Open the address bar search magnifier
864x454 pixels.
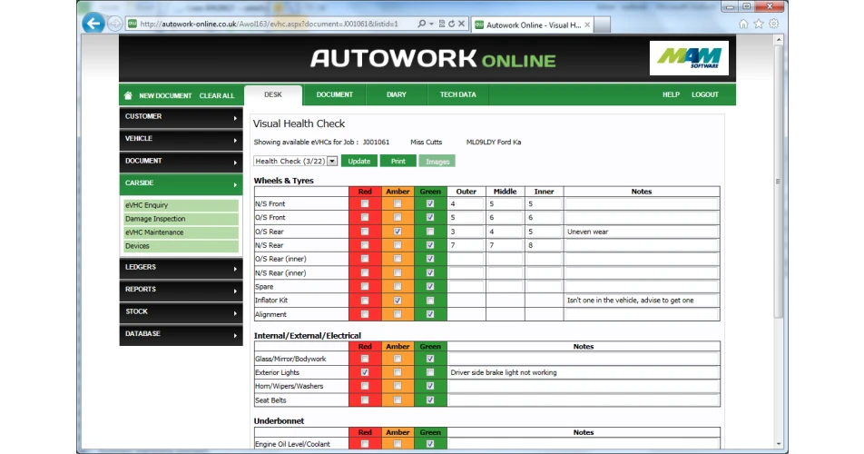pyautogui.click(x=421, y=24)
